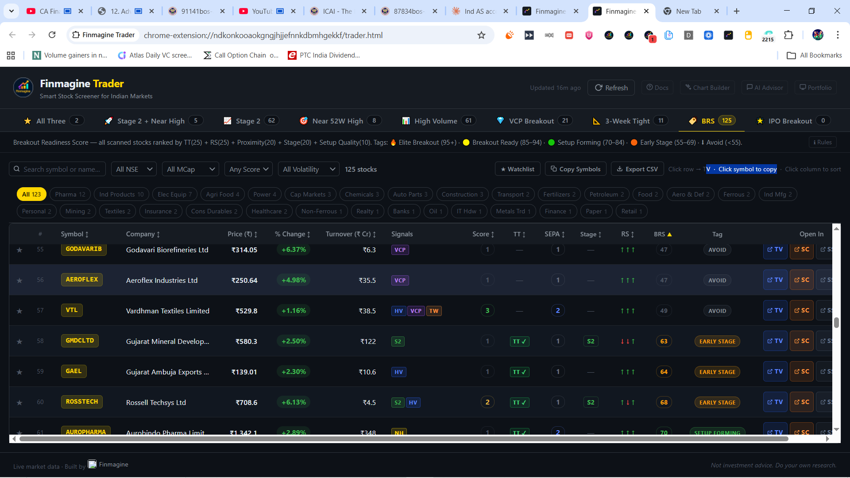Star the GODAVARIB row for watchlist
Screen dimensions: 850x478
19,250
